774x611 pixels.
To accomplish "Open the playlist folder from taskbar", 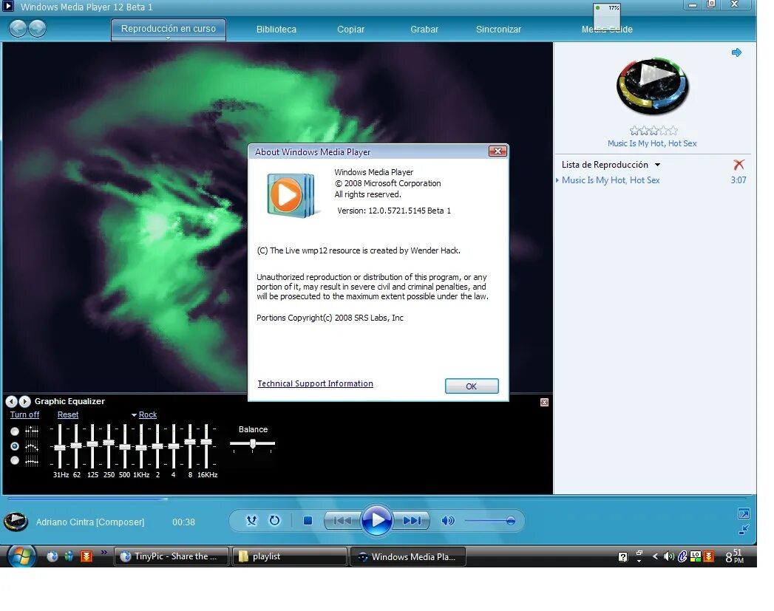I will point(290,556).
